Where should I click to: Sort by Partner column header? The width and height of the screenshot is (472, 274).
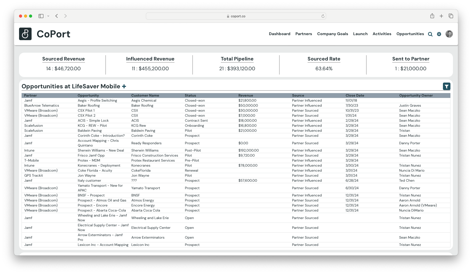(30, 96)
